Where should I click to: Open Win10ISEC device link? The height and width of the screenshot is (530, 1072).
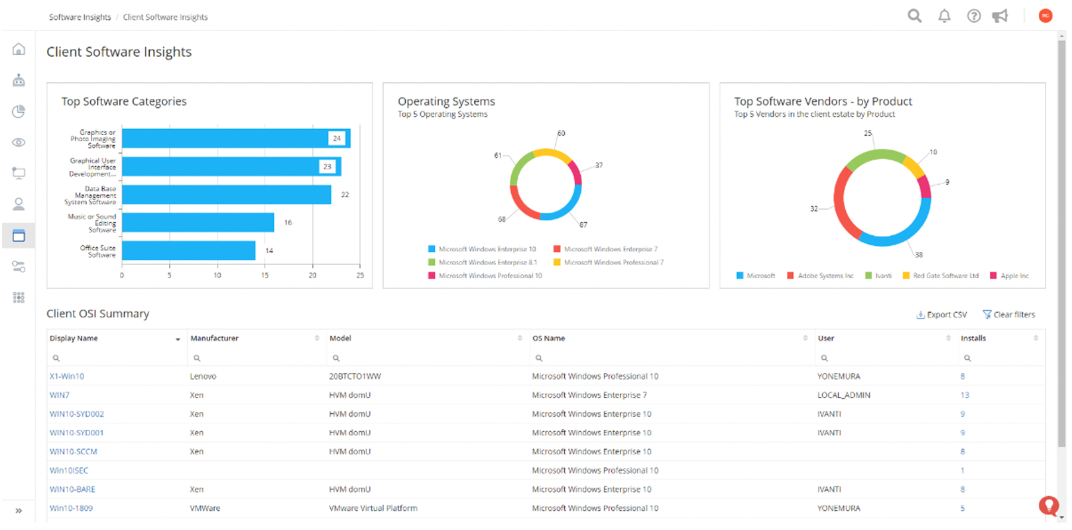pos(68,470)
